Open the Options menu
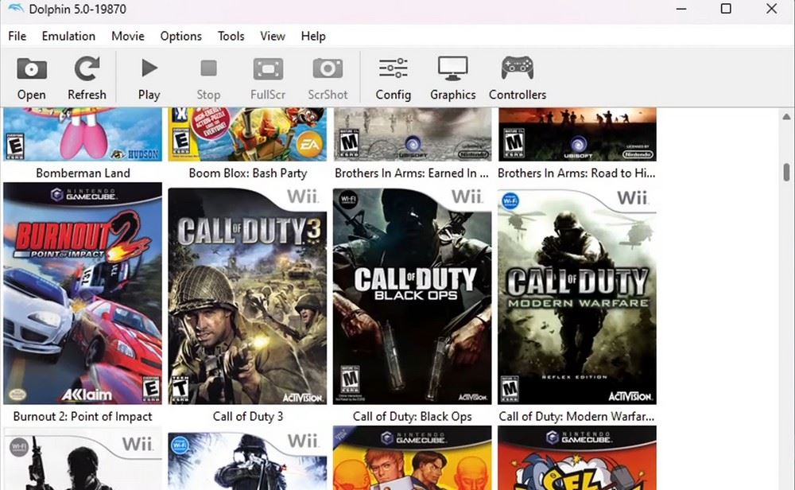This screenshot has height=490, width=795. pyautogui.click(x=181, y=36)
